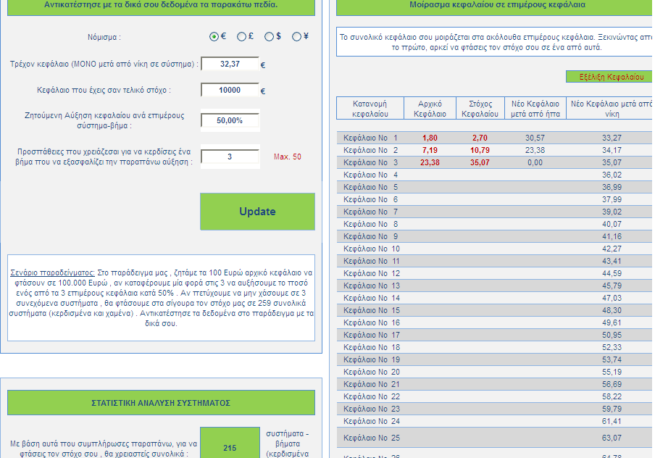Click the after-win value 33,27

(612, 138)
